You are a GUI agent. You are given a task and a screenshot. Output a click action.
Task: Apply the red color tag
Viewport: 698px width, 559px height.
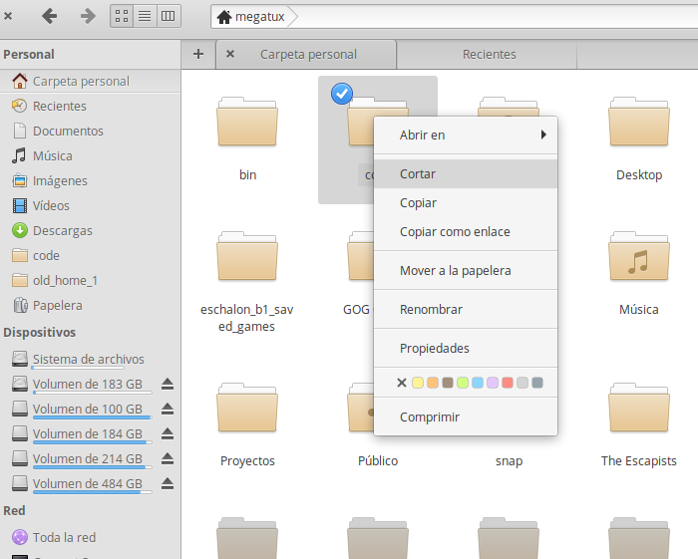[508, 383]
